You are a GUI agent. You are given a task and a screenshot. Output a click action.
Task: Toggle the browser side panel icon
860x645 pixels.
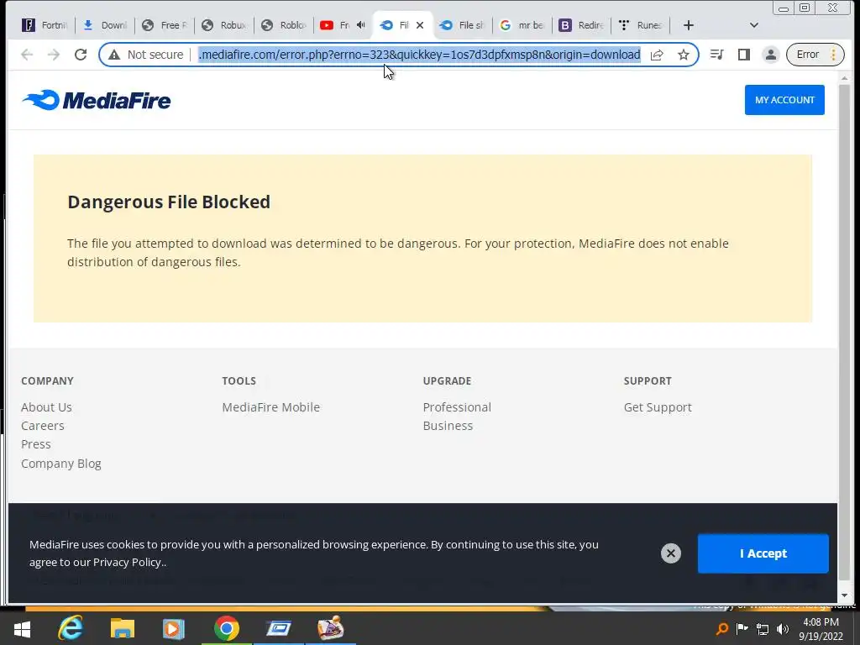744,55
